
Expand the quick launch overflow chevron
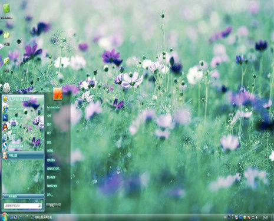click(x=27, y=216)
